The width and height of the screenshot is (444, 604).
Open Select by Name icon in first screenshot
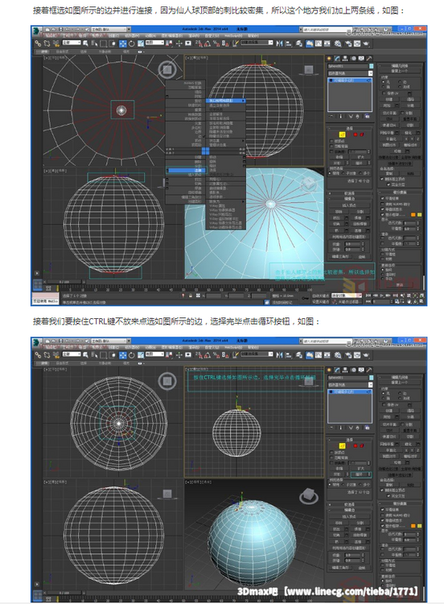point(94,43)
